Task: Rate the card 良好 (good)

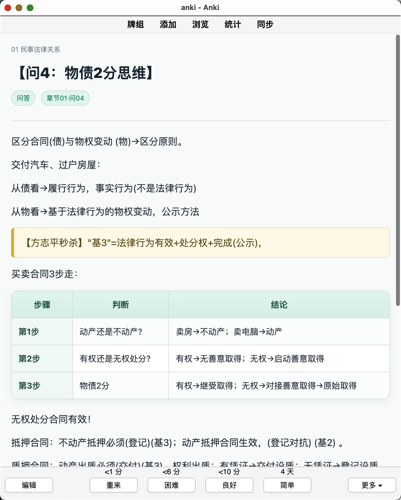Action: [229, 485]
